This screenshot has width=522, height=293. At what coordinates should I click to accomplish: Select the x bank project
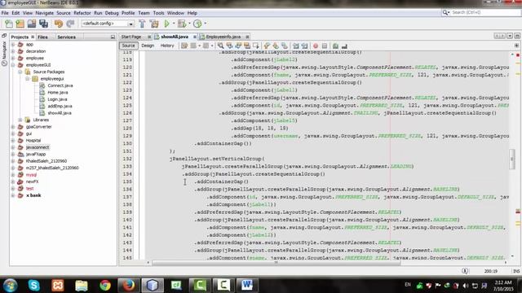[x=33, y=195]
